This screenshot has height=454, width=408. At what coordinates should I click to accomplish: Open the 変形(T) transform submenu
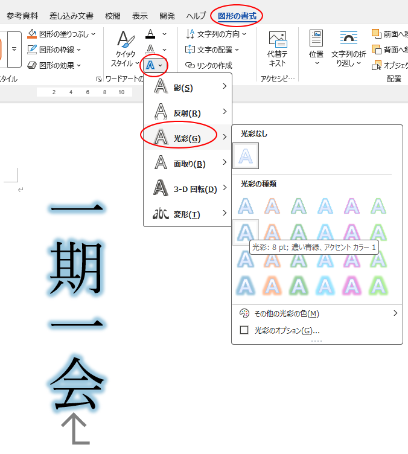point(188,213)
